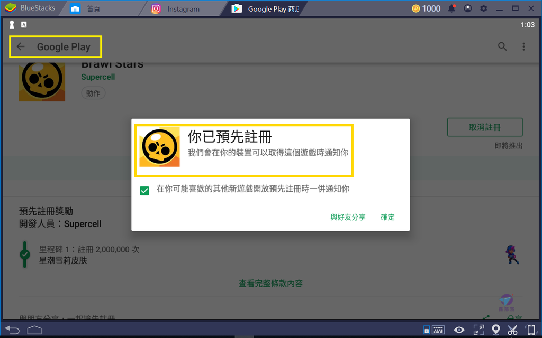Click the 即將推出 label
This screenshot has height=338, width=542.
509,146
